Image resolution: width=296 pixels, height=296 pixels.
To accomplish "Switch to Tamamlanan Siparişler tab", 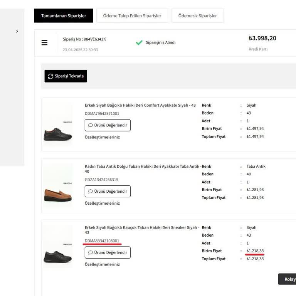I will coord(64,16).
